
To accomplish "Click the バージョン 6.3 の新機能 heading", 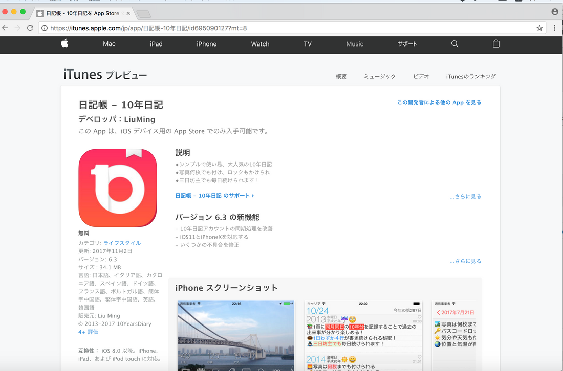I will pyautogui.click(x=217, y=217).
